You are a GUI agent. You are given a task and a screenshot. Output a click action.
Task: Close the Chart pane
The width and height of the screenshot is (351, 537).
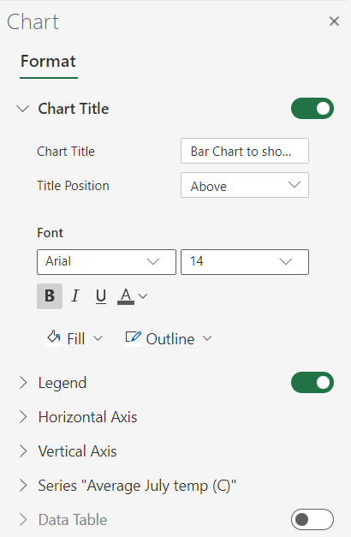334,21
